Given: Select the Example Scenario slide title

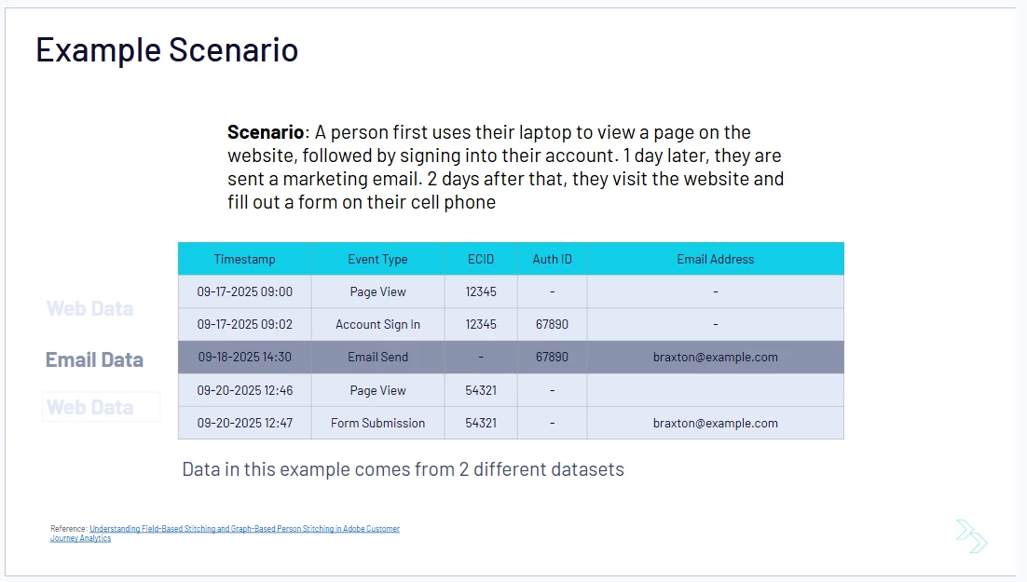Looking at the screenshot, I should (x=167, y=49).
